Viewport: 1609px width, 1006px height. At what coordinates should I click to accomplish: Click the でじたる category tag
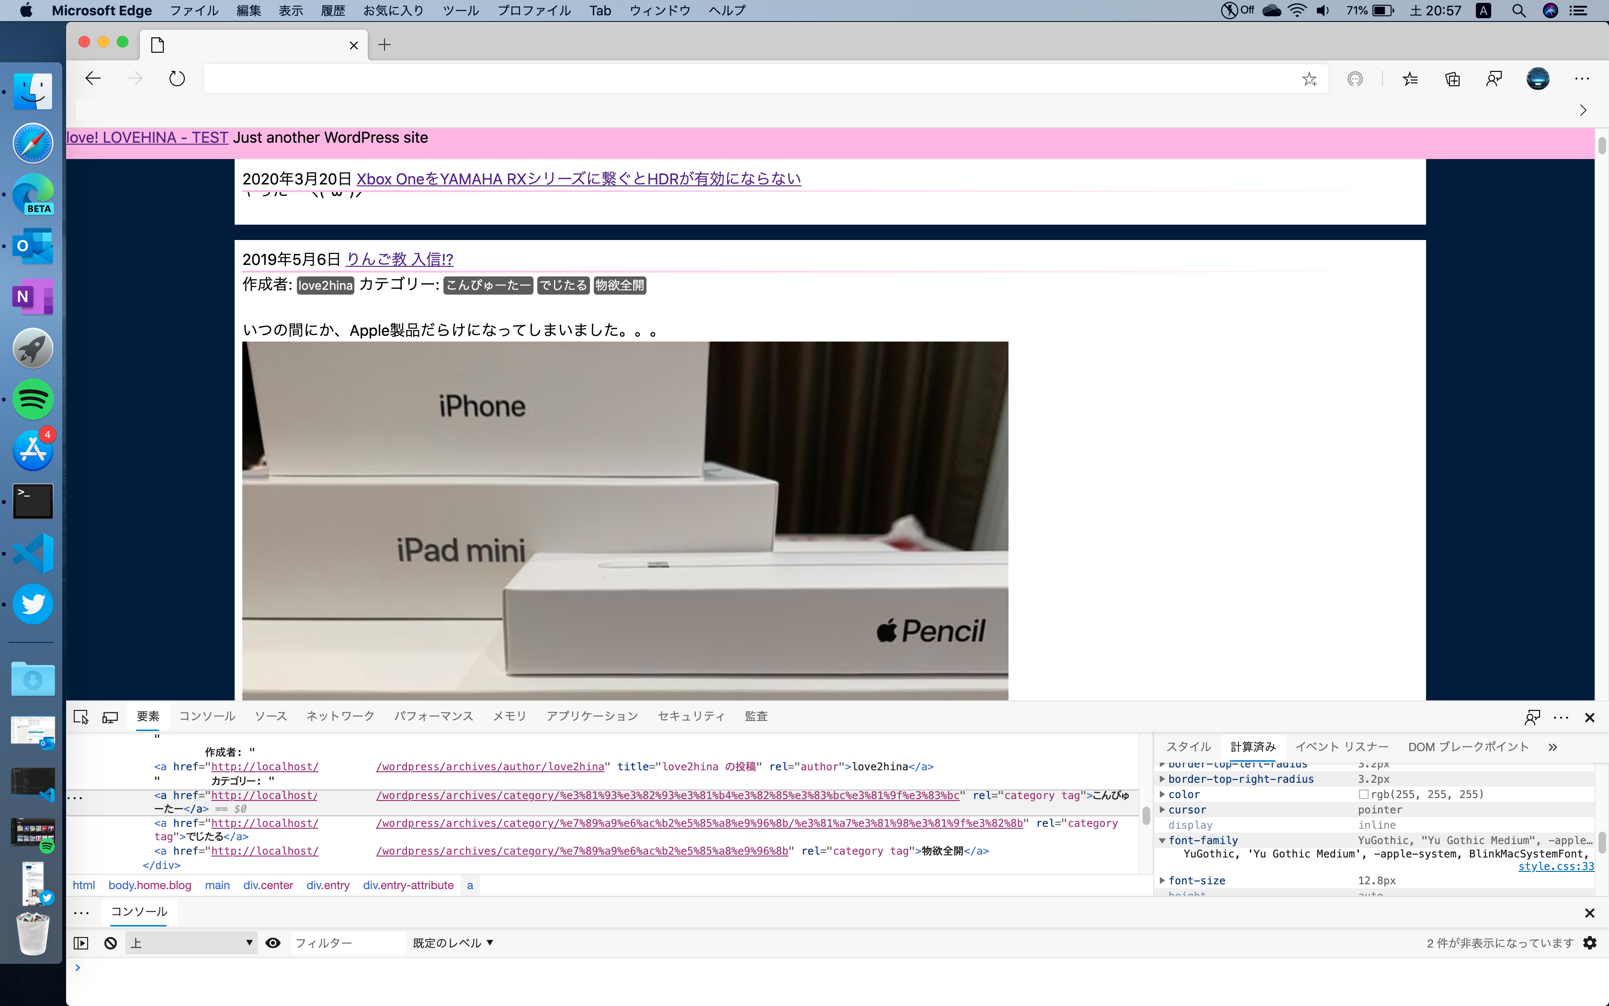[x=563, y=286]
